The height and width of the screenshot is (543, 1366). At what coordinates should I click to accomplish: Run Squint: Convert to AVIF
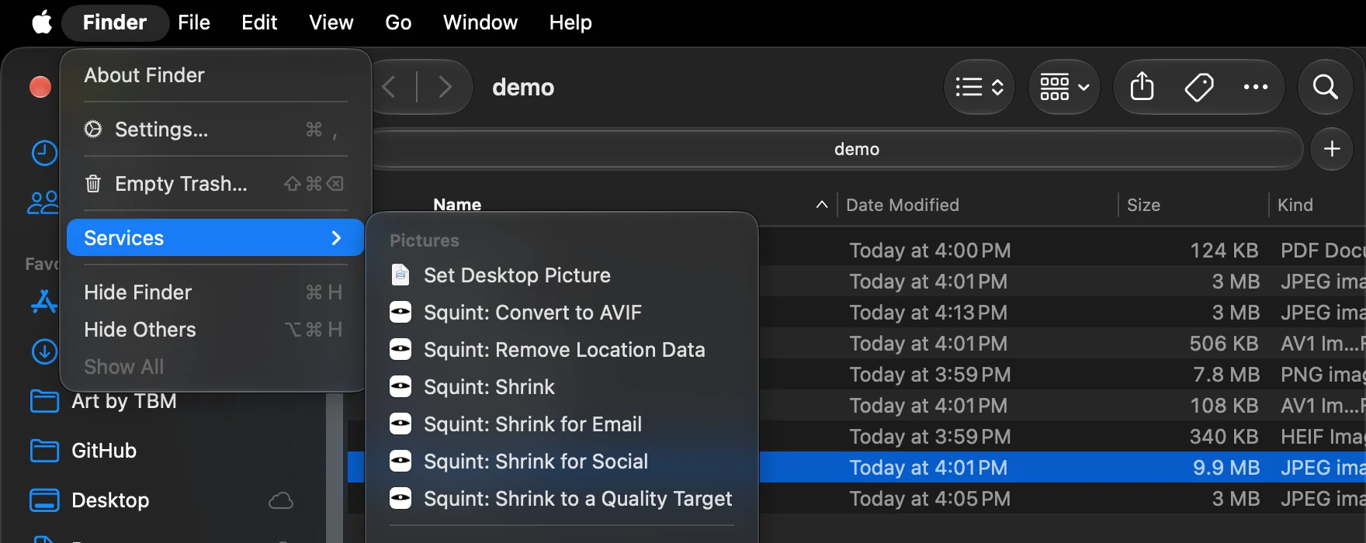[562, 313]
